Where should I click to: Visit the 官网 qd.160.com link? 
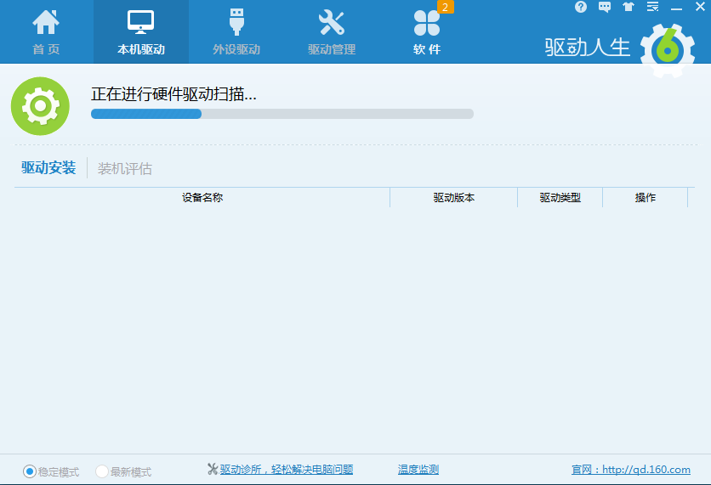(631, 470)
